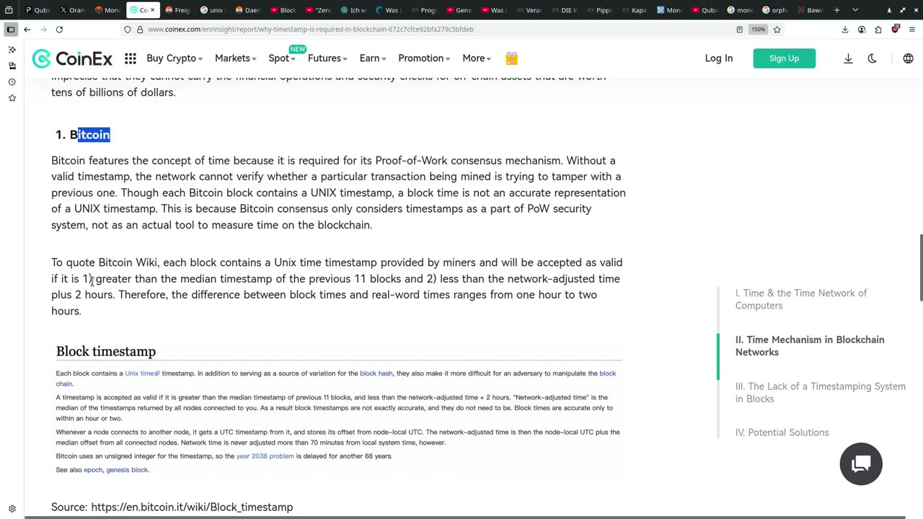
Task: Go back with the browser back arrow
Action: [x=27, y=30]
